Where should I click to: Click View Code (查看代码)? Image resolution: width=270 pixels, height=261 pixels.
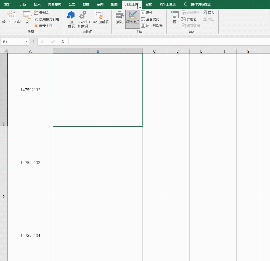pyautogui.click(x=150, y=19)
